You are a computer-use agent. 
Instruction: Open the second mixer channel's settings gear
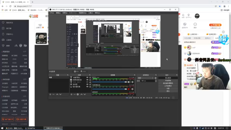(133, 89)
